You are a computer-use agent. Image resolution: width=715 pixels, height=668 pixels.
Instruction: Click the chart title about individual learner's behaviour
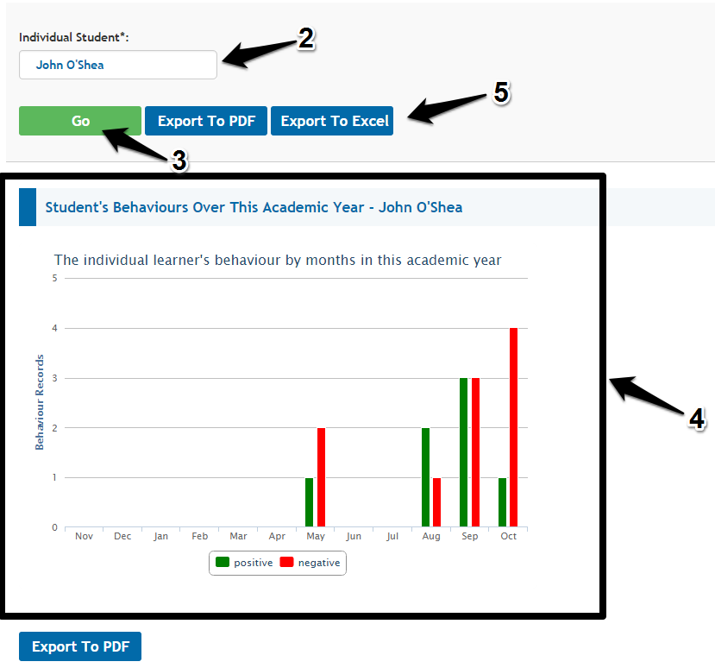tap(278, 260)
